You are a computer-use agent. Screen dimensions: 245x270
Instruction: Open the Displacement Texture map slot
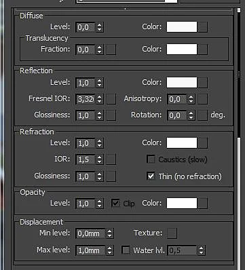tap(172, 233)
